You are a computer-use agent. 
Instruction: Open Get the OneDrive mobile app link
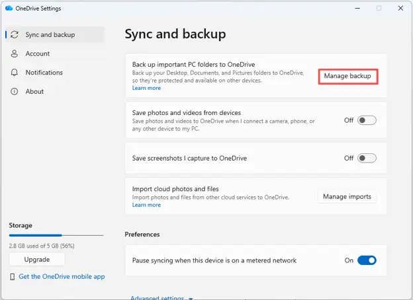pyautogui.click(x=62, y=277)
